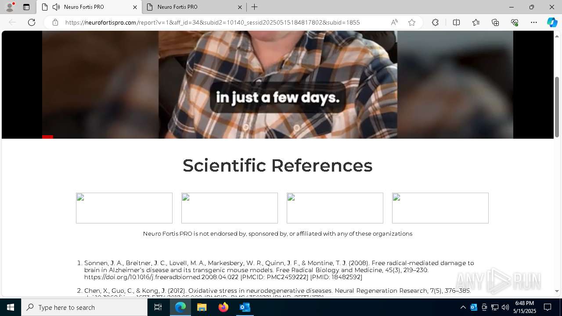Click the red video progress bar
Viewport: 562px width, 316px height.
point(47,137)
